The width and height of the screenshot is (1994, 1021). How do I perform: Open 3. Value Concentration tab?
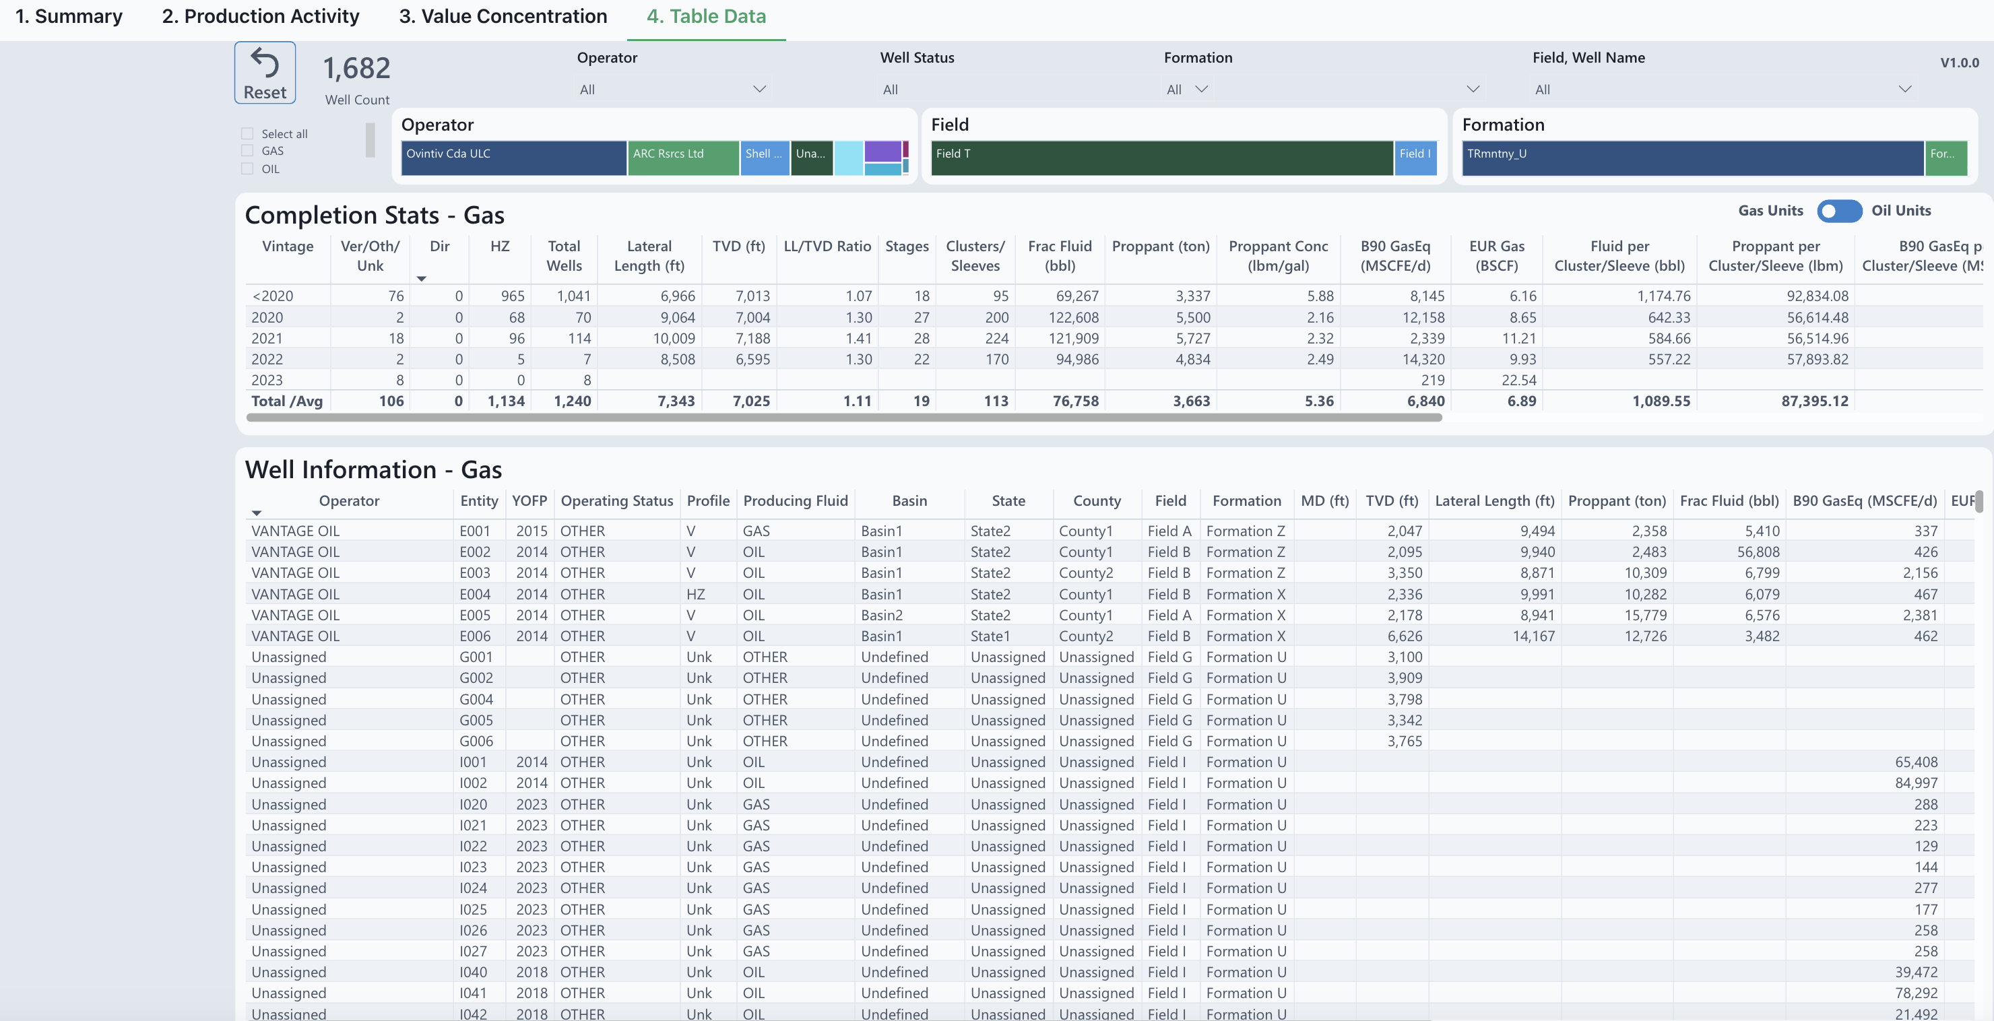(503, 16)
